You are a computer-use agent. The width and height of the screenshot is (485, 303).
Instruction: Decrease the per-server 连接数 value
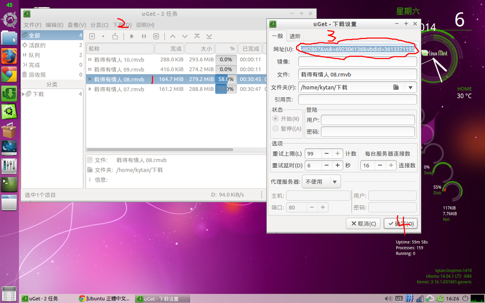coord(380,166)
